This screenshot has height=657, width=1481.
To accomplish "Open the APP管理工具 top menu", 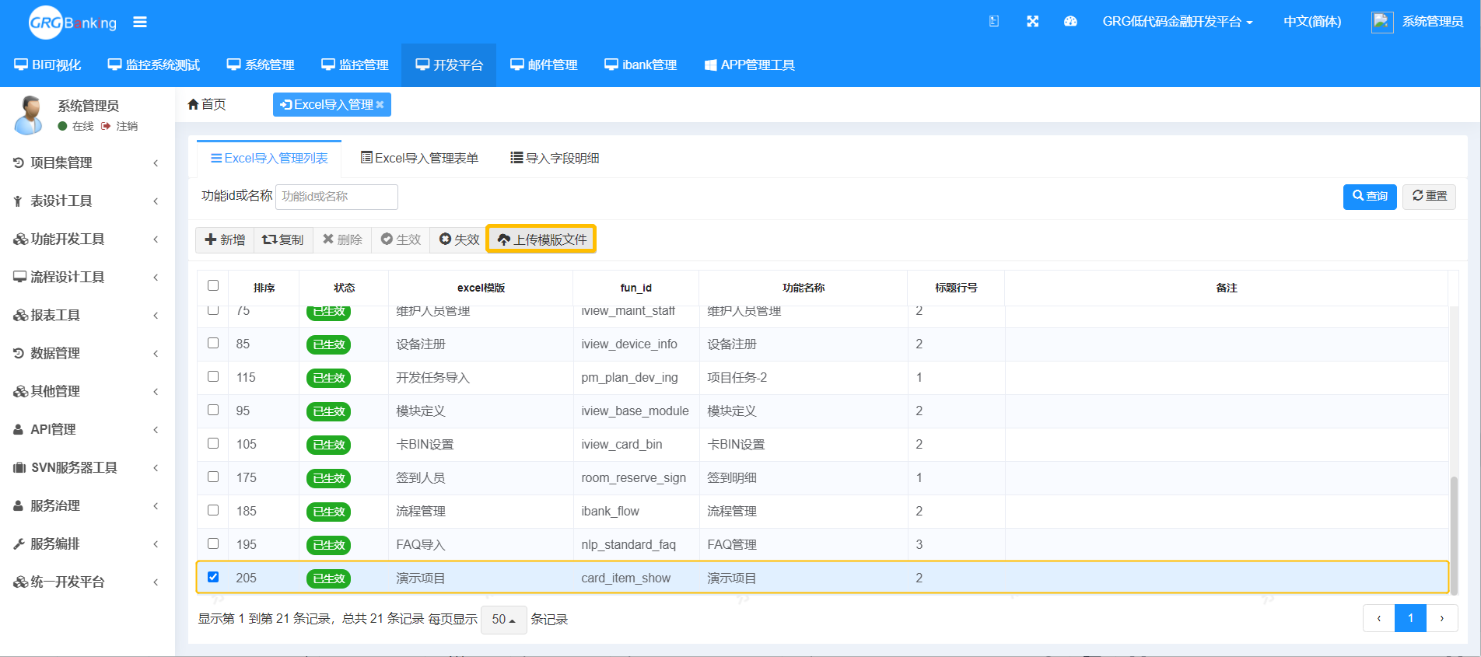I will pyautogui.click(x=750, y=65).
